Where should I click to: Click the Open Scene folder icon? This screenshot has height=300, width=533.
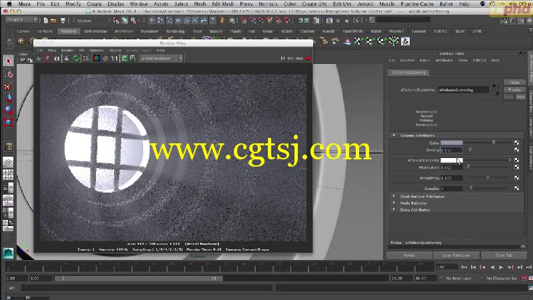coord(54,21)
